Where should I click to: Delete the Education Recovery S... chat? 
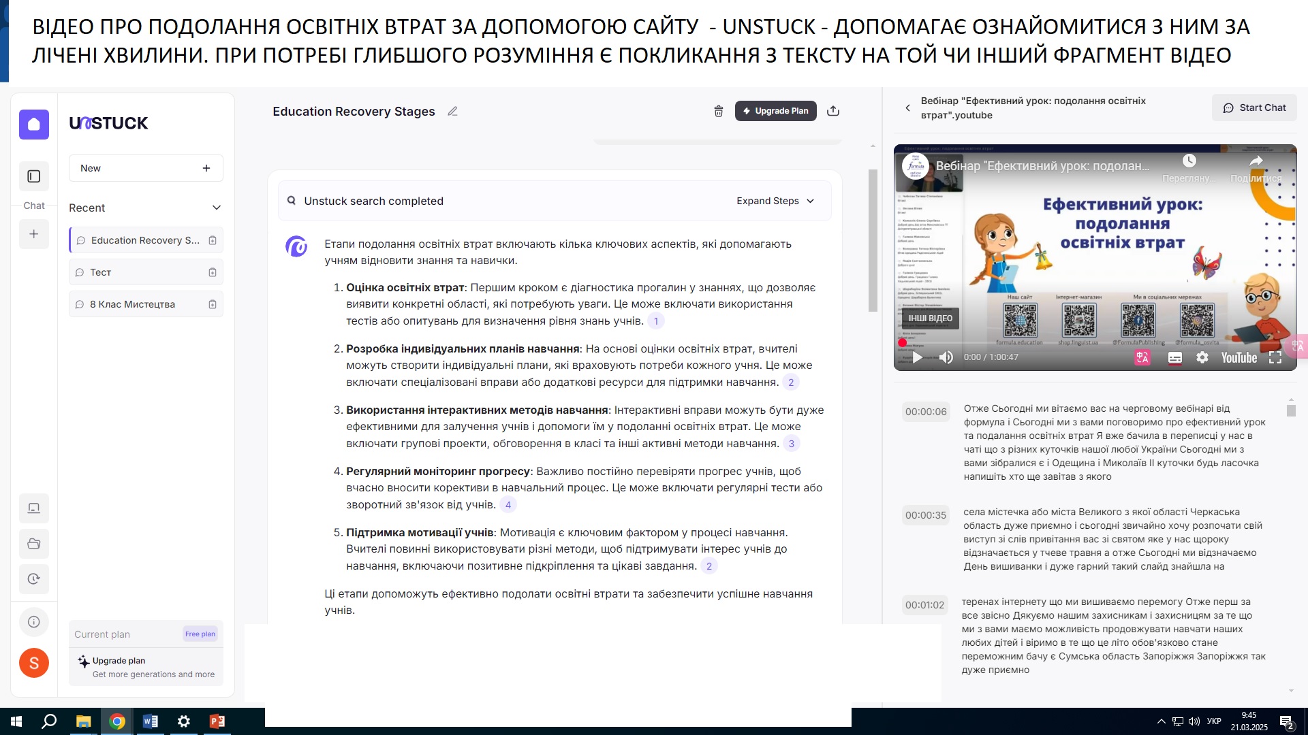[x=213, y=240]
